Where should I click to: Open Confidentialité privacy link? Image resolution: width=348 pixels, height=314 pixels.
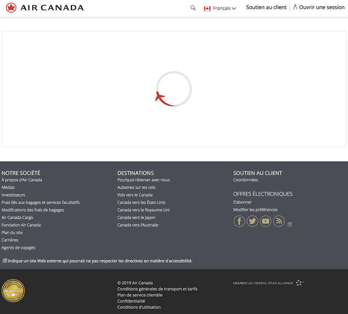click(x=131, y=301)
